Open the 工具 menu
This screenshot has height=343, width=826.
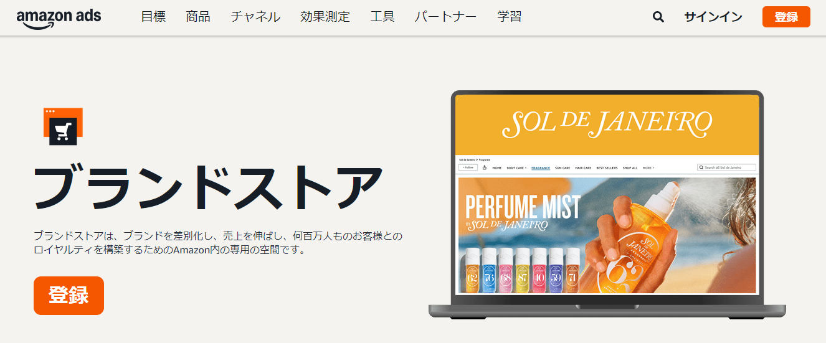(x=382, y=17)
